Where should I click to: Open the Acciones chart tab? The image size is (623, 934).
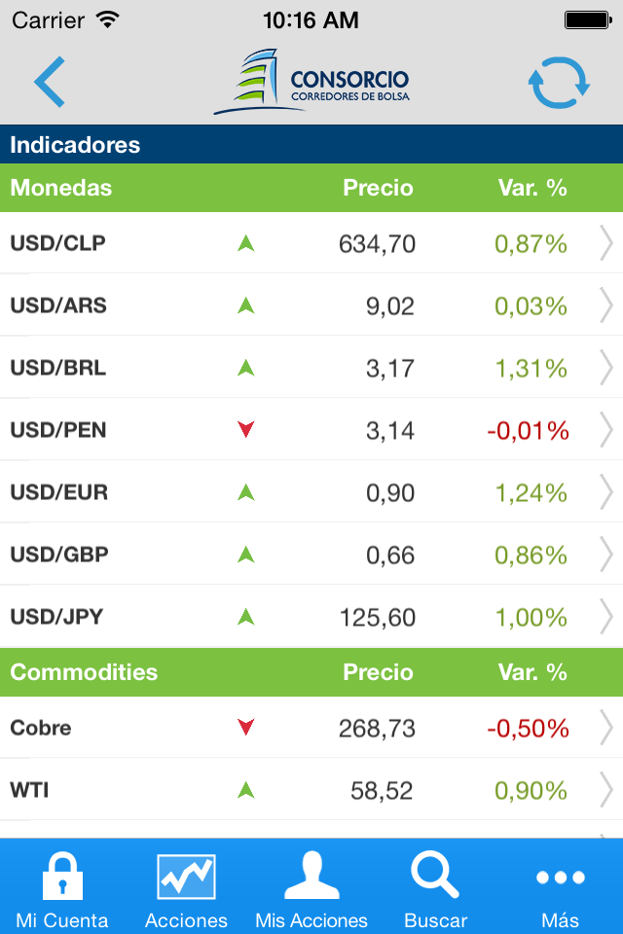pos(186,887)
